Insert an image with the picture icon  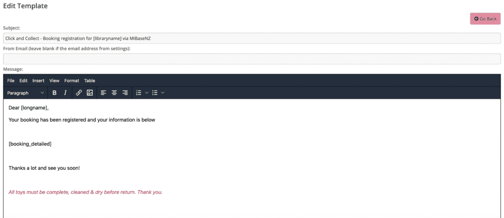tap(90, 93)
